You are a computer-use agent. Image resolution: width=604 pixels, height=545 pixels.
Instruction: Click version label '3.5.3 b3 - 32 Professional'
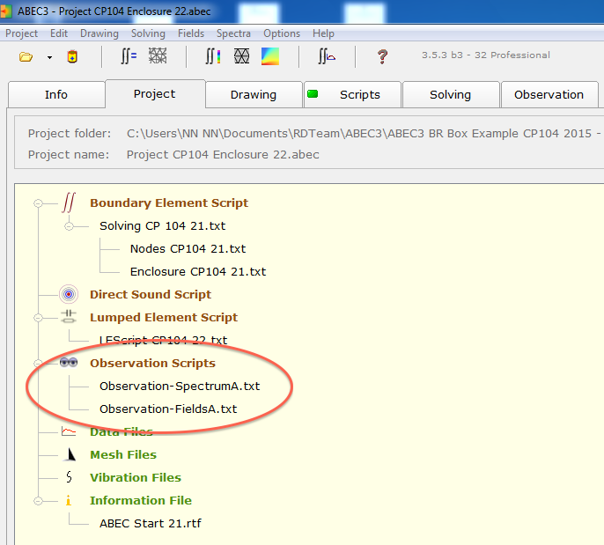tap(486, 55)
